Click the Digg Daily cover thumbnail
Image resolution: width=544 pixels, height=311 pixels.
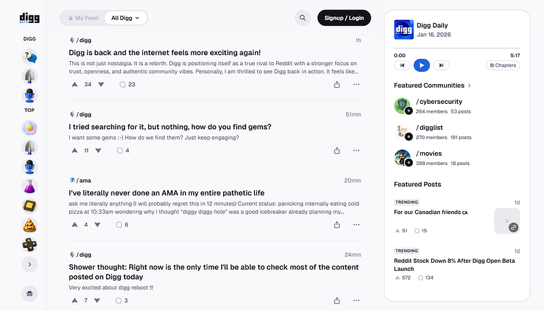pyautogui.click(x=404, y=29)
